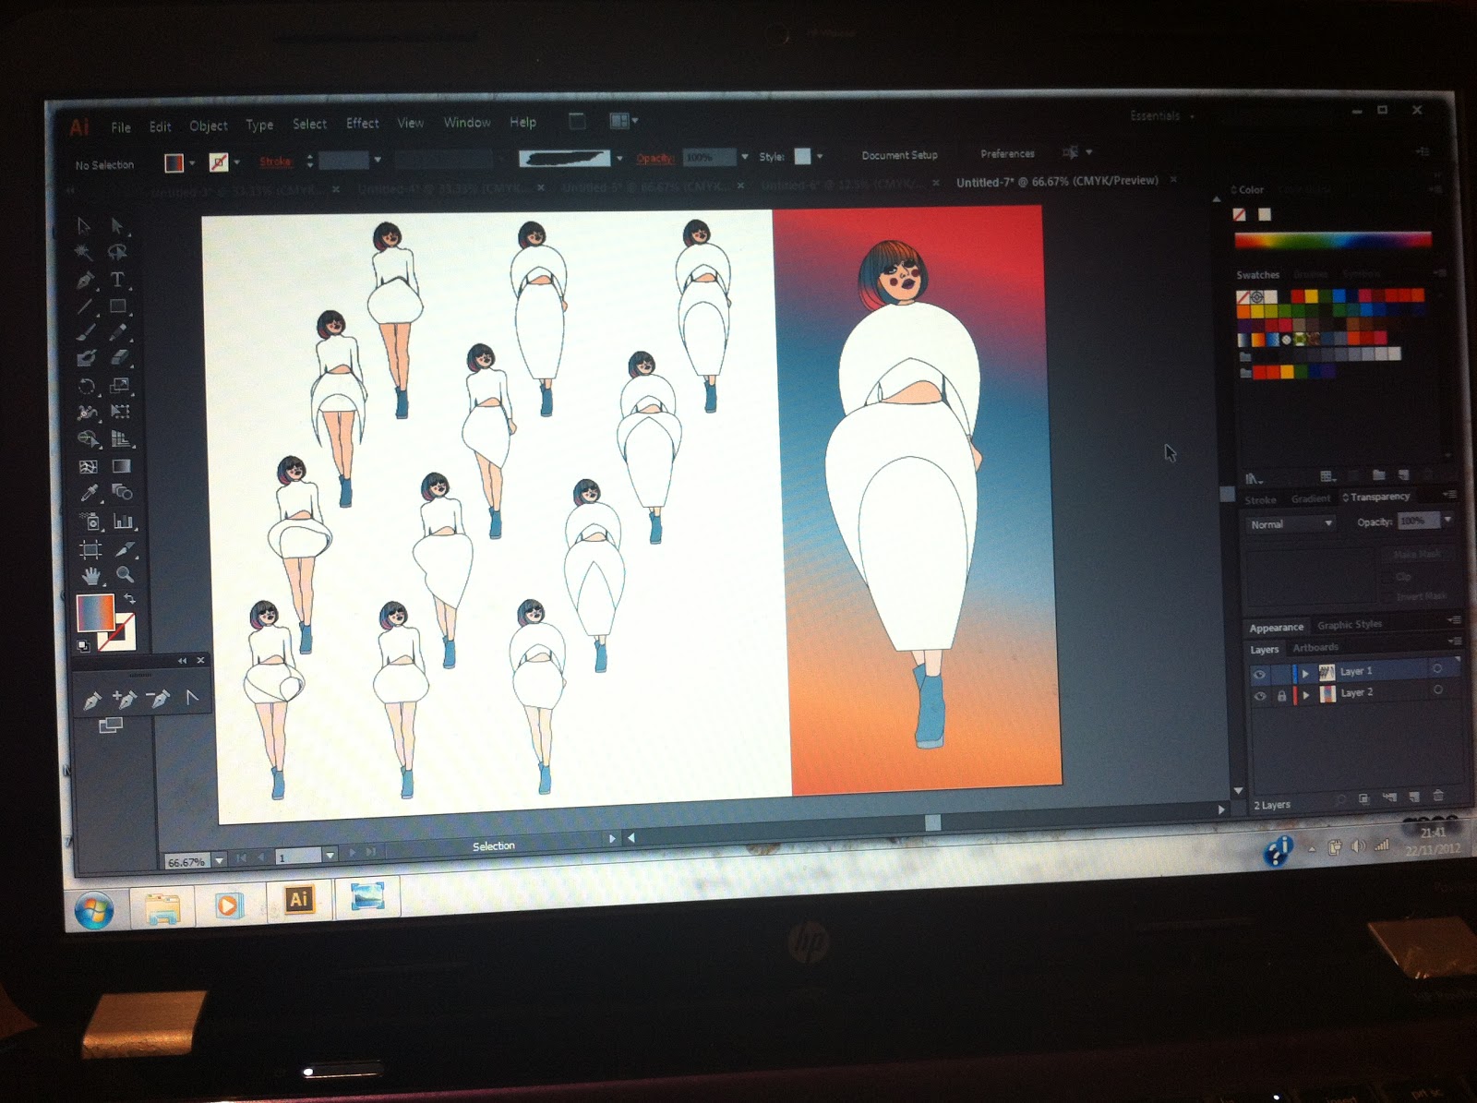Select the Symbol Sprayer tool

[x=90, y=522]
